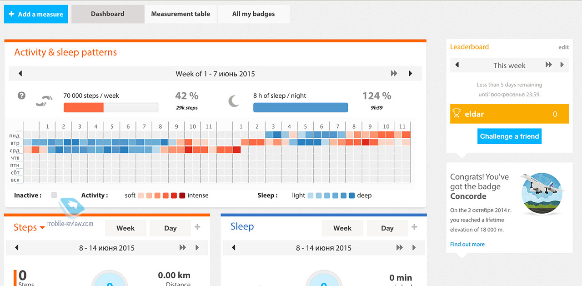
Task: Click the 'чтв' row label in pattern grid
Action: (x=15, y=158)
